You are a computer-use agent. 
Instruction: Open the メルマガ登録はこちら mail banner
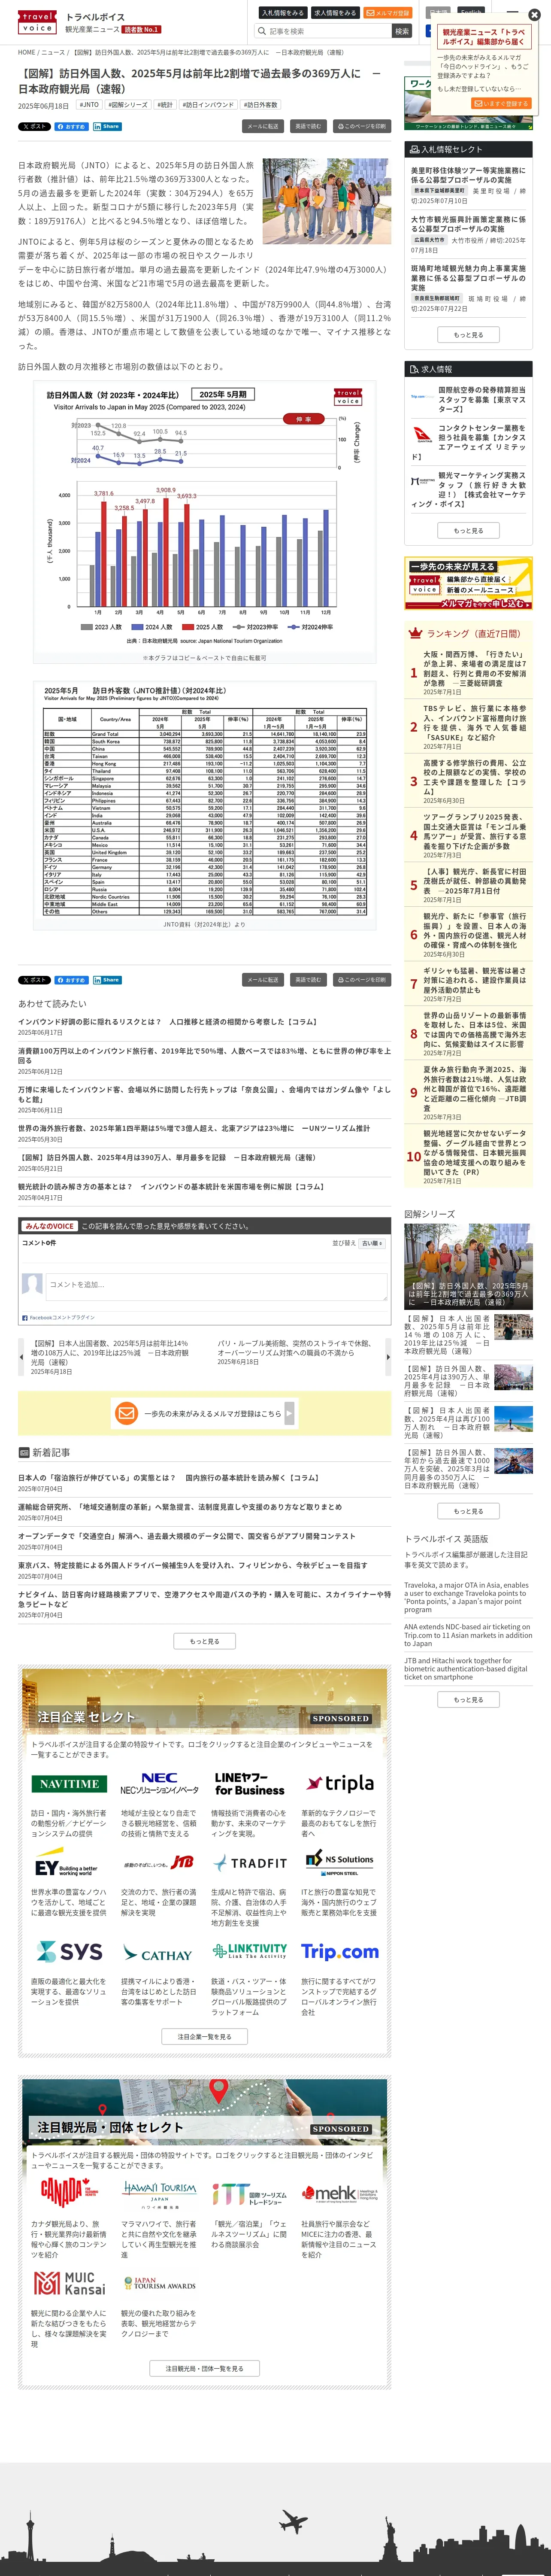click(204, 1413)
